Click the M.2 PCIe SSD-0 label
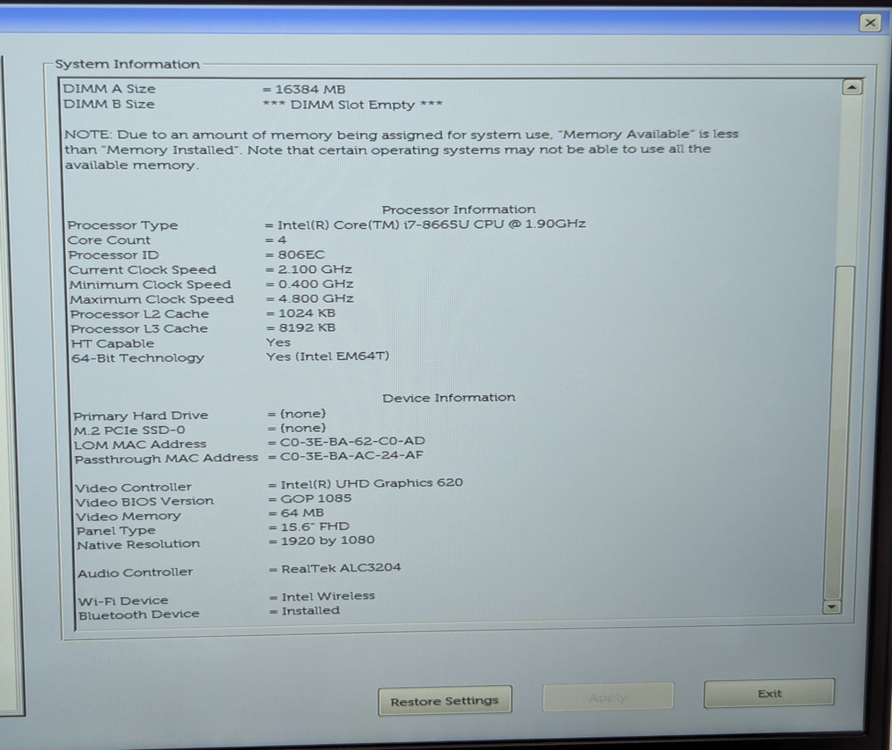Screen dimensions: 892x750 pos(129,430)
